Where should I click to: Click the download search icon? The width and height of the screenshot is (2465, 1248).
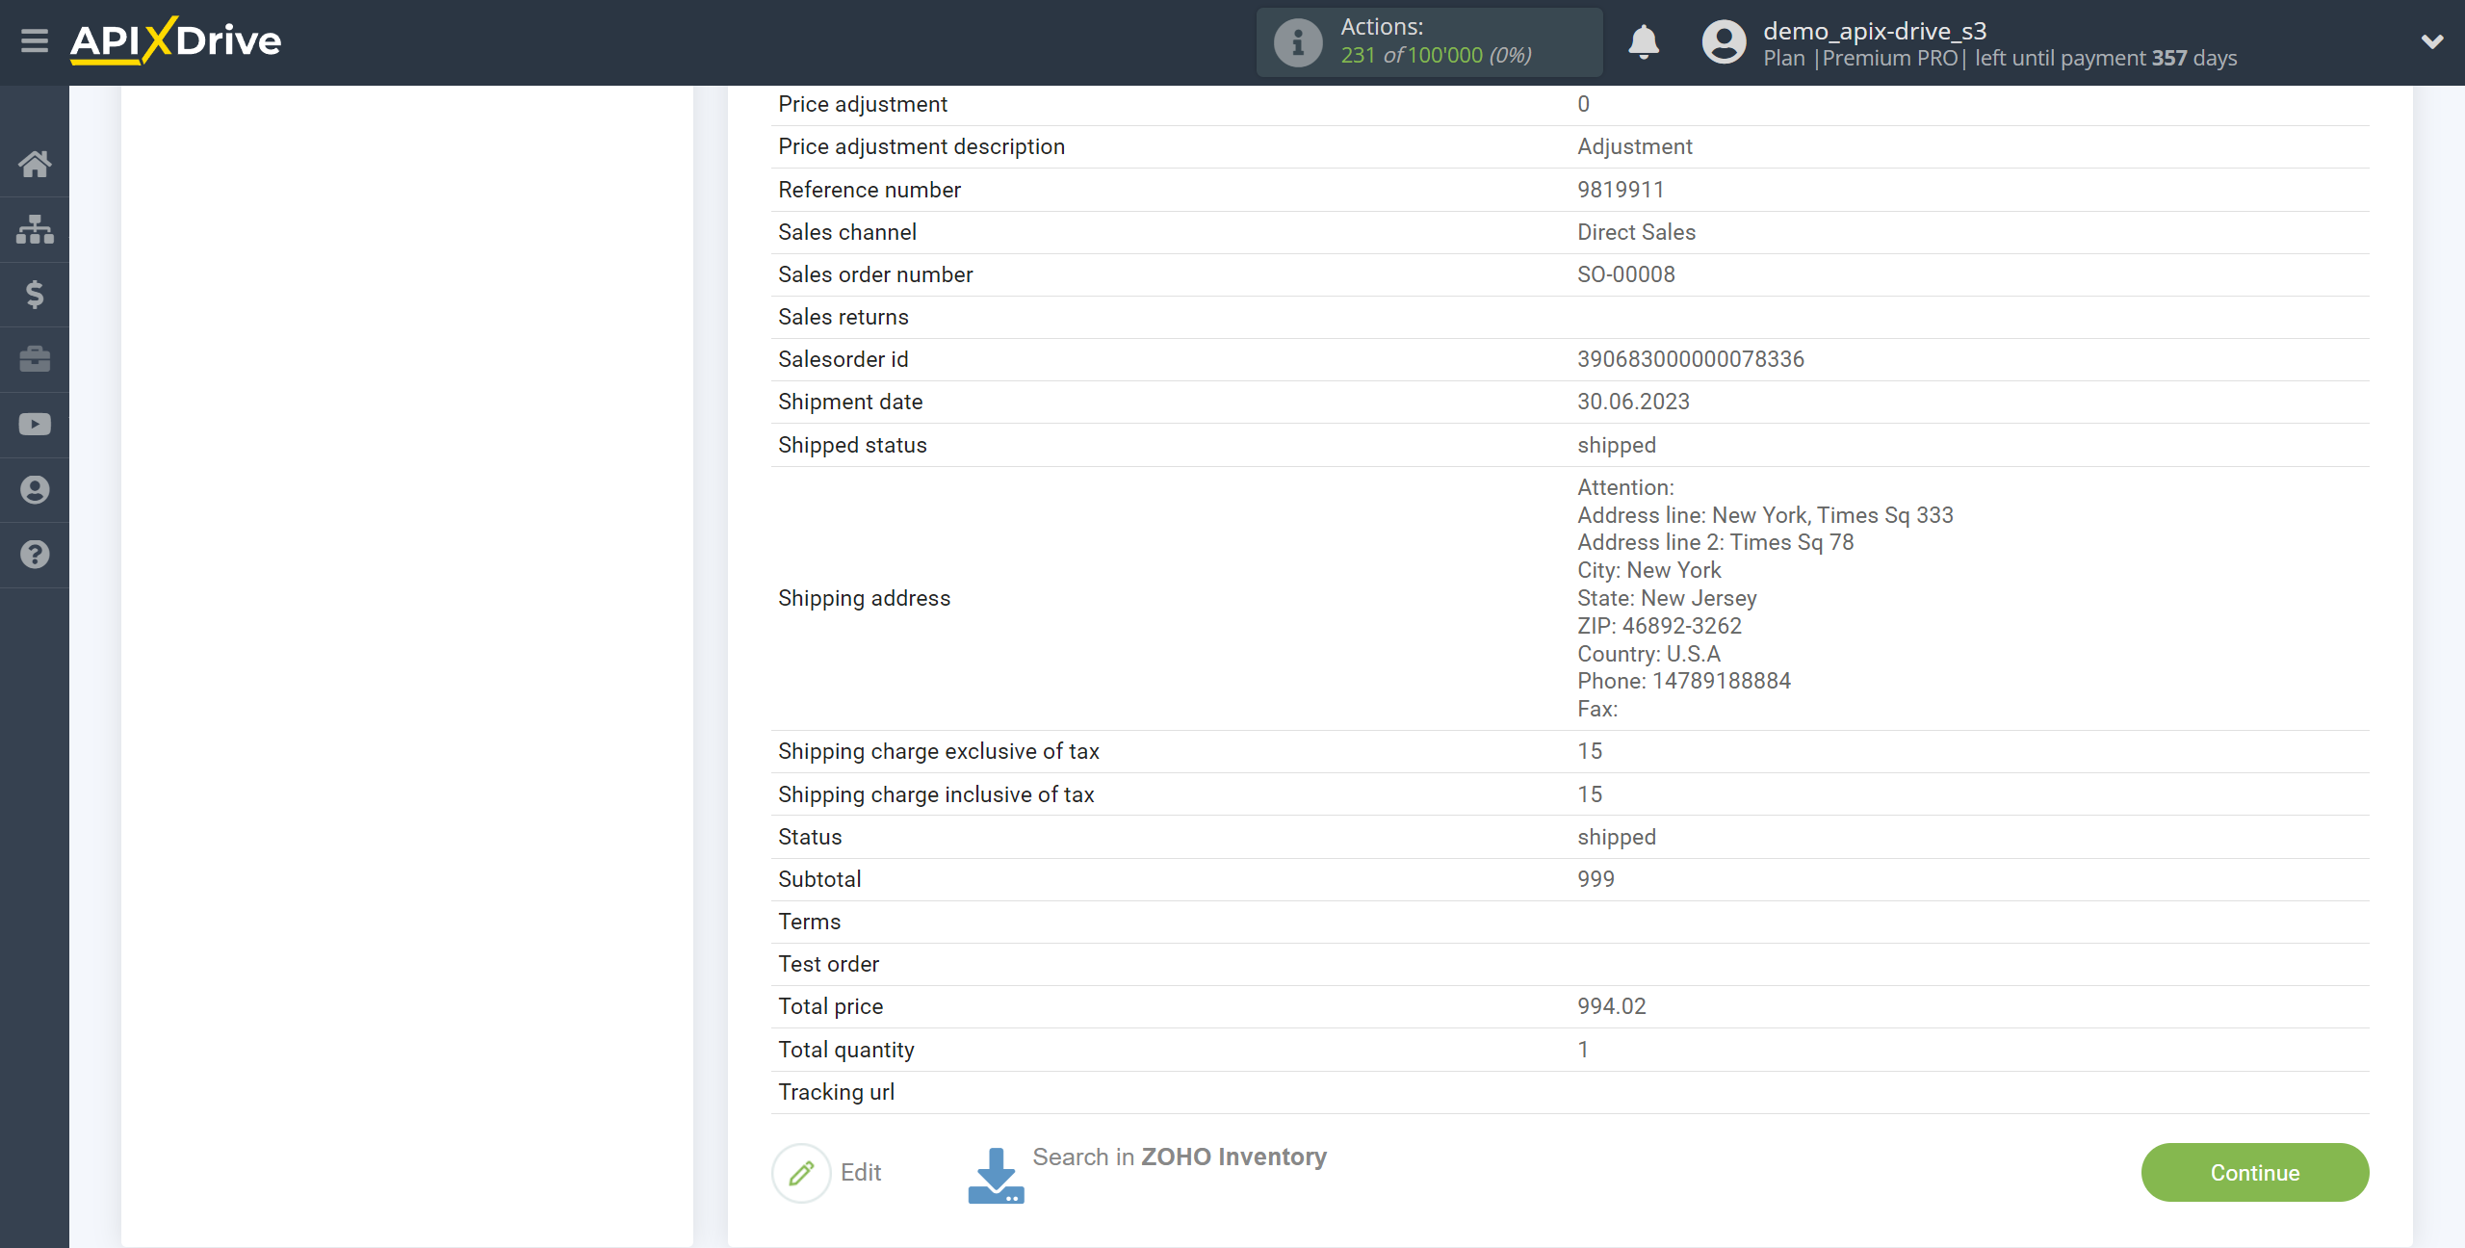point(996,1175)
